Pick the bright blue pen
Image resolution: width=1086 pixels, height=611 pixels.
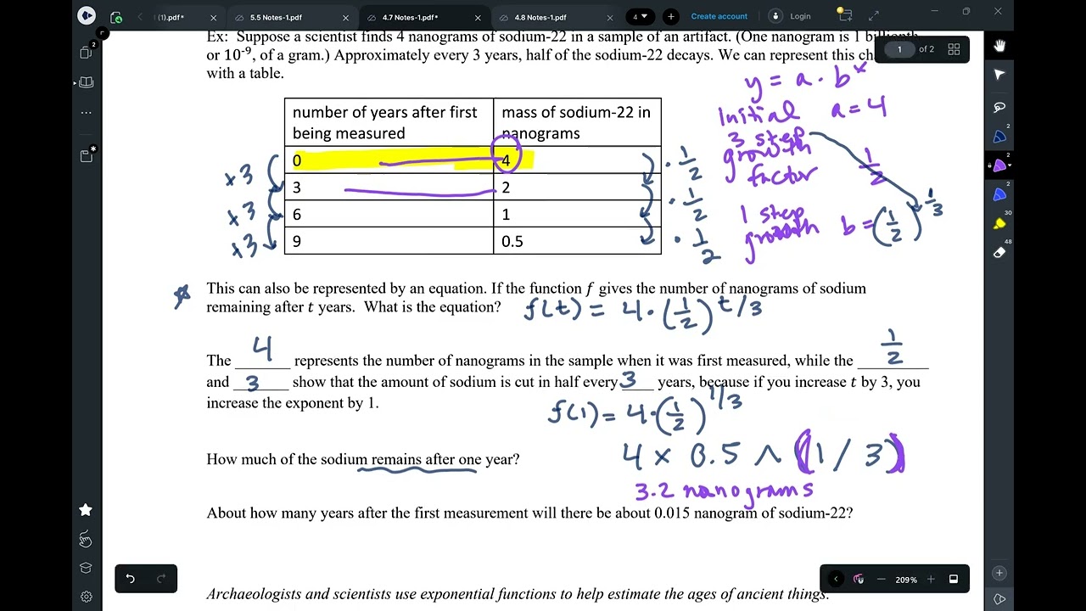[999, 195]
